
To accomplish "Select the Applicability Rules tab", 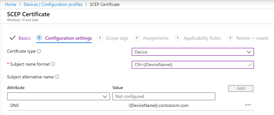I will (202, 38).
